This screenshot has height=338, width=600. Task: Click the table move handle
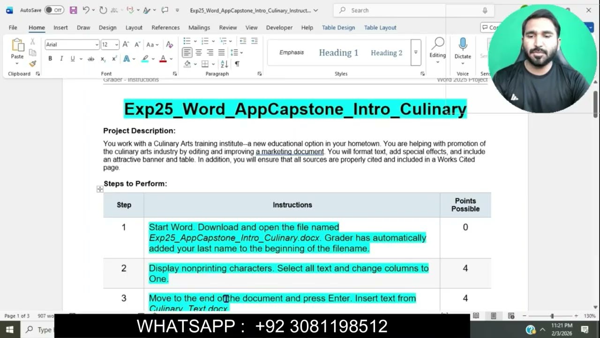pos(100,189)
